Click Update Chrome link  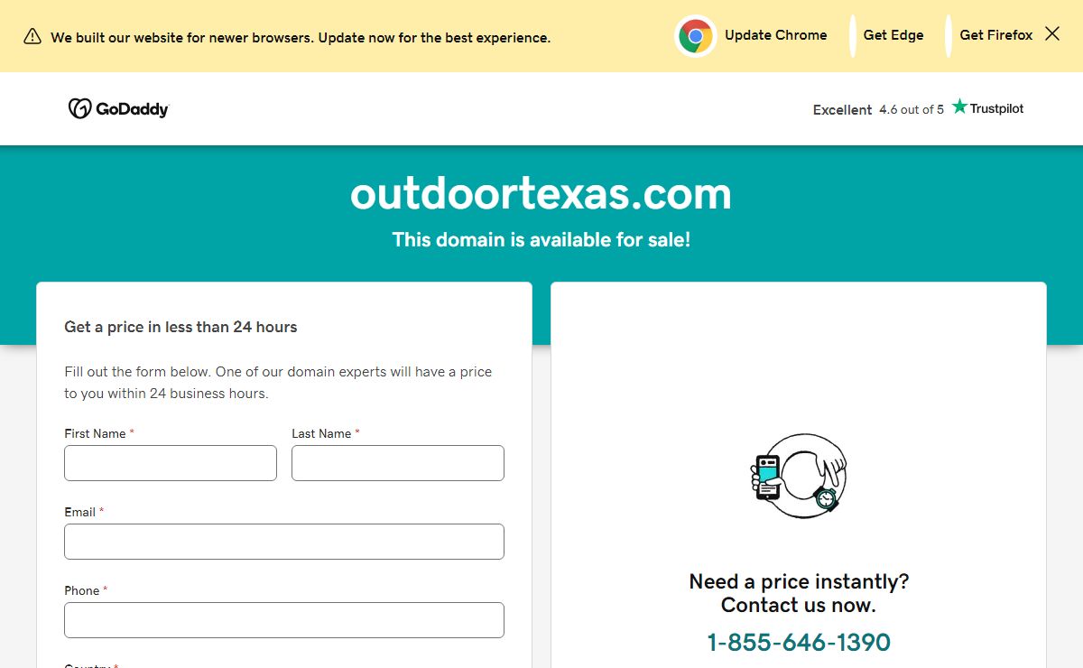click(x=776, y=35)
